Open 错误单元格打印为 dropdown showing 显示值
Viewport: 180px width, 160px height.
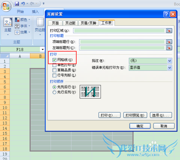point(150,68)
